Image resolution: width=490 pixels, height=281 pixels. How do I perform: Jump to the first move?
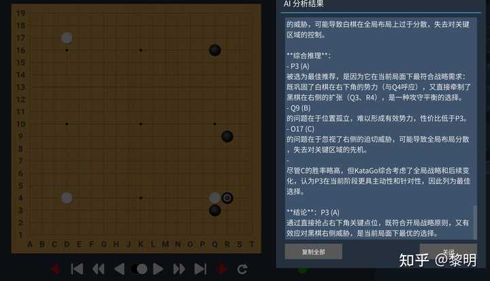(77, 269)
